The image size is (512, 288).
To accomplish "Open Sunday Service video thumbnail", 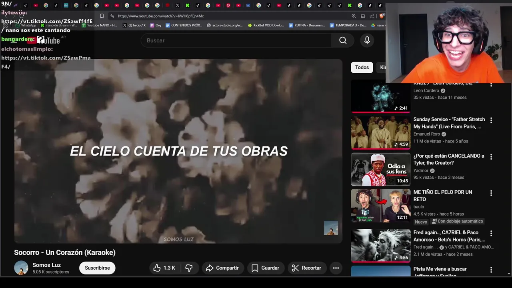I will 380,133.
